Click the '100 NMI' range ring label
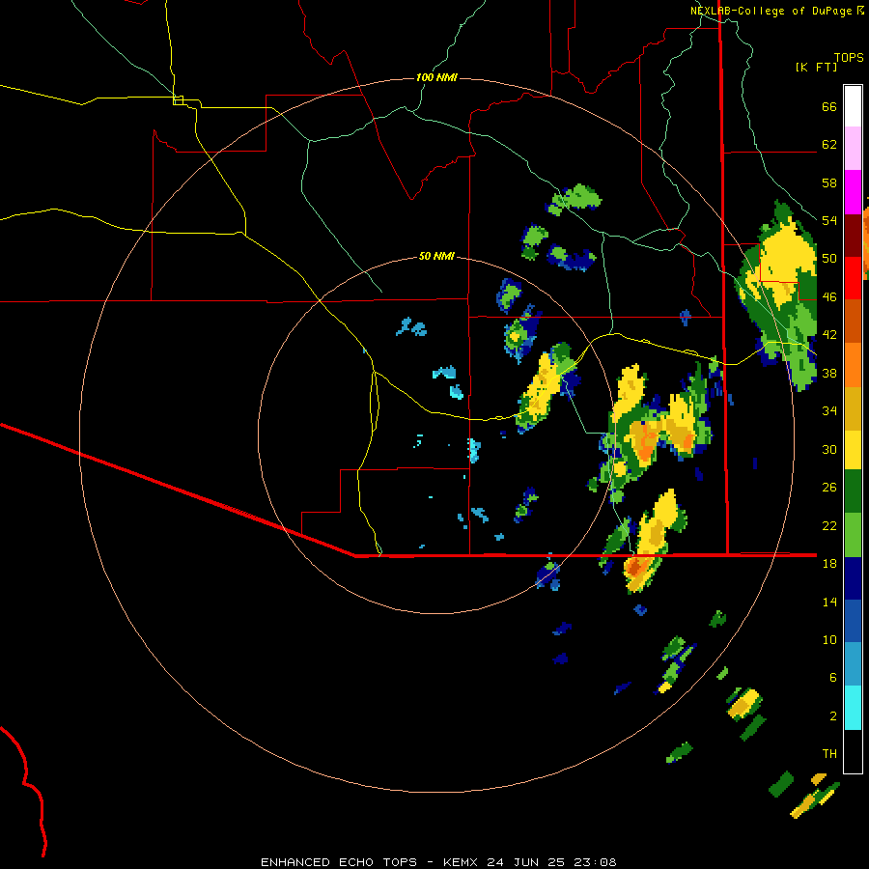The image size is (869, 869). click(x=436, y=77)
